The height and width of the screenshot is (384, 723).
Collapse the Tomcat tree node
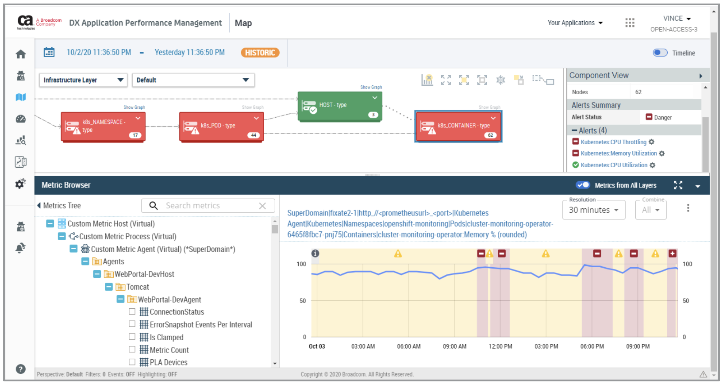point(109,287)
